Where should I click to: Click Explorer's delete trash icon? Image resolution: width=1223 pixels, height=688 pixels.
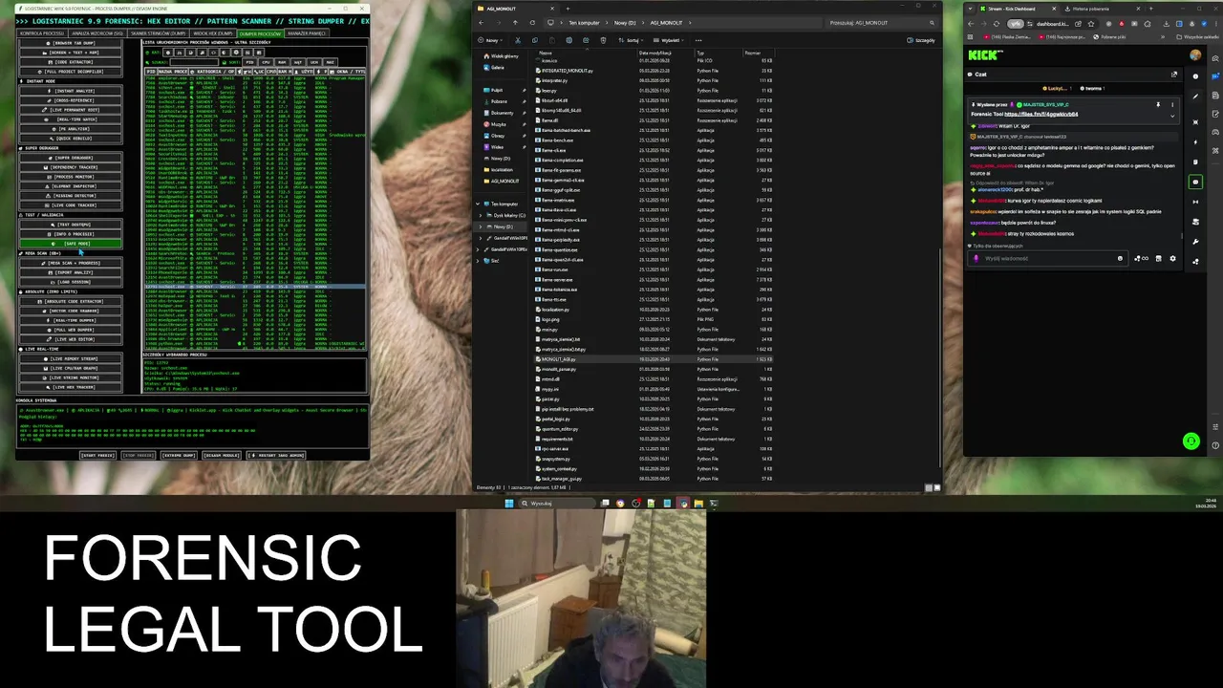(603, 40)
